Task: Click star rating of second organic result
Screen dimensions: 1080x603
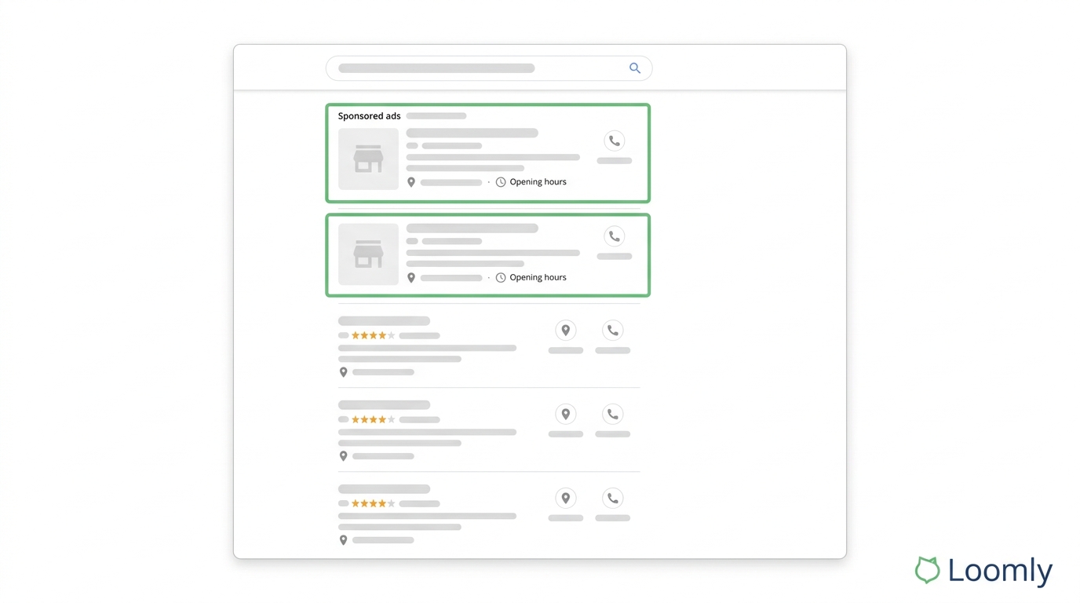Action: [x=373, y=419]
